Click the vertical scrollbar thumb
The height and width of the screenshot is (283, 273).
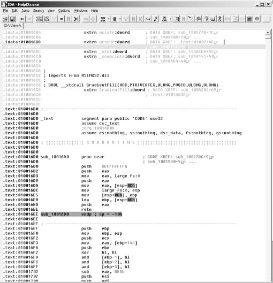tap(268, 37)
